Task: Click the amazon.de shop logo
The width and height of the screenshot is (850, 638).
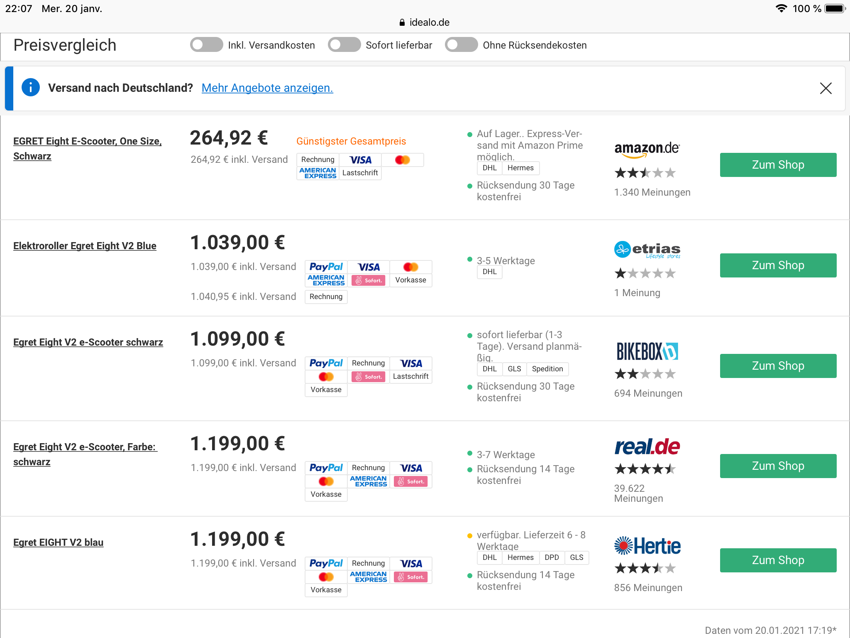Action: (647, 150)
